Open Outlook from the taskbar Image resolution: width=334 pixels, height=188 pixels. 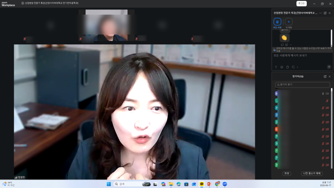pos(194,184)
